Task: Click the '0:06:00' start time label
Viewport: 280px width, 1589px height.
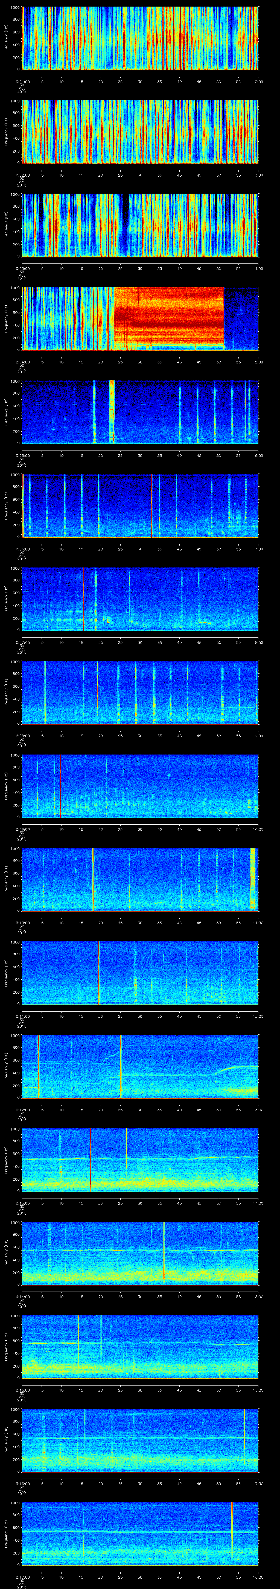Action: tap(22, 549)
